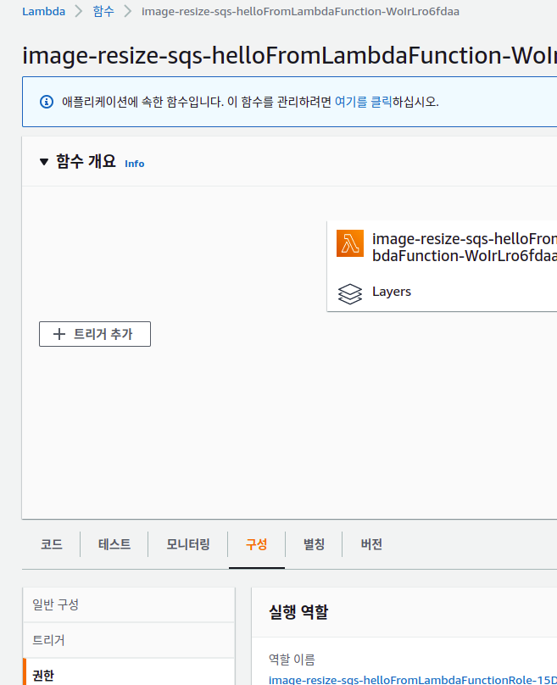Screen dimensions: 557x685
Task: Open the Info link beside 함수 개요
Action: tap(135, 164)
